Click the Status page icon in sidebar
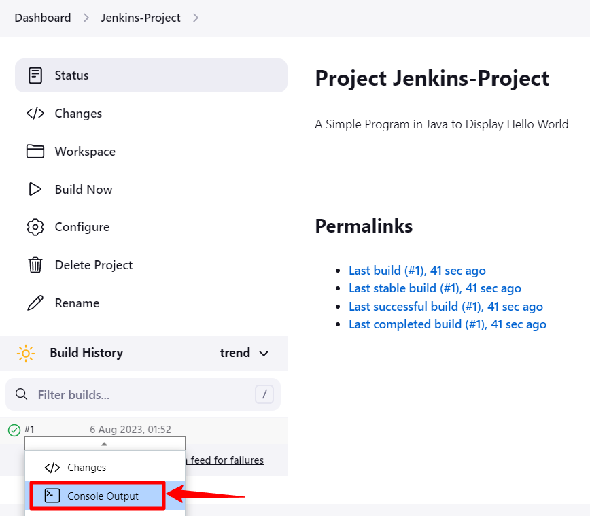Image resolution: width=590 pixels, height=516 pixels. coord(35,75)
